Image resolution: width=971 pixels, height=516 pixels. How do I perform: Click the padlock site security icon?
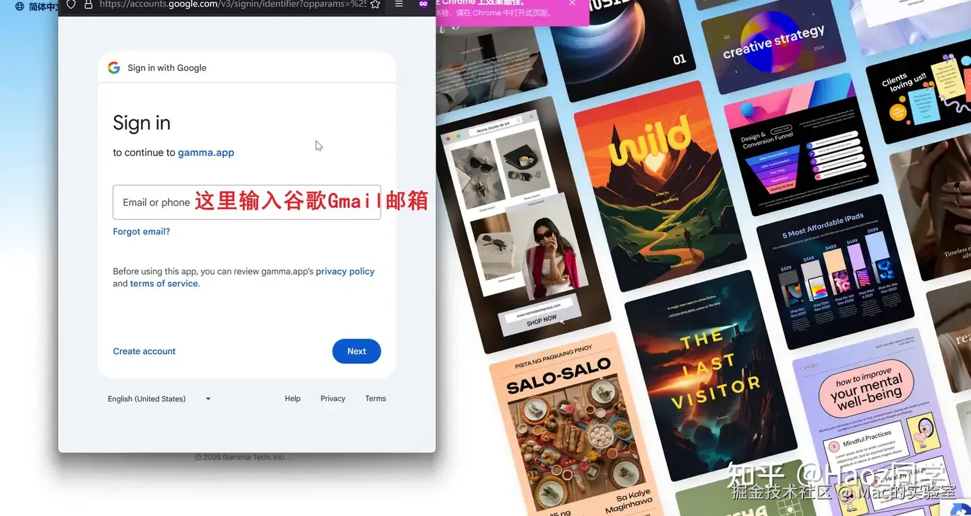pyautogui.click(x=88, y=4)
